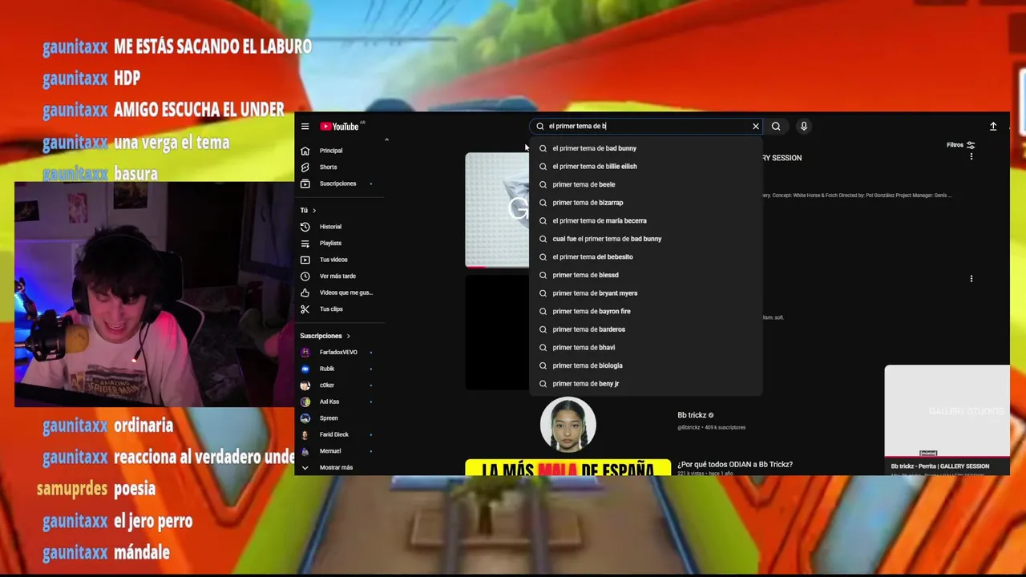Start voice search with the microphone icon
The image size is (1026, 577).
[x=803, y=127]
